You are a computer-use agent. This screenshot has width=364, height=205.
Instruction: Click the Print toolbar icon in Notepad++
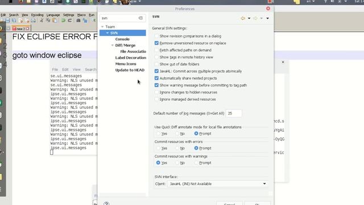(34, 20)
